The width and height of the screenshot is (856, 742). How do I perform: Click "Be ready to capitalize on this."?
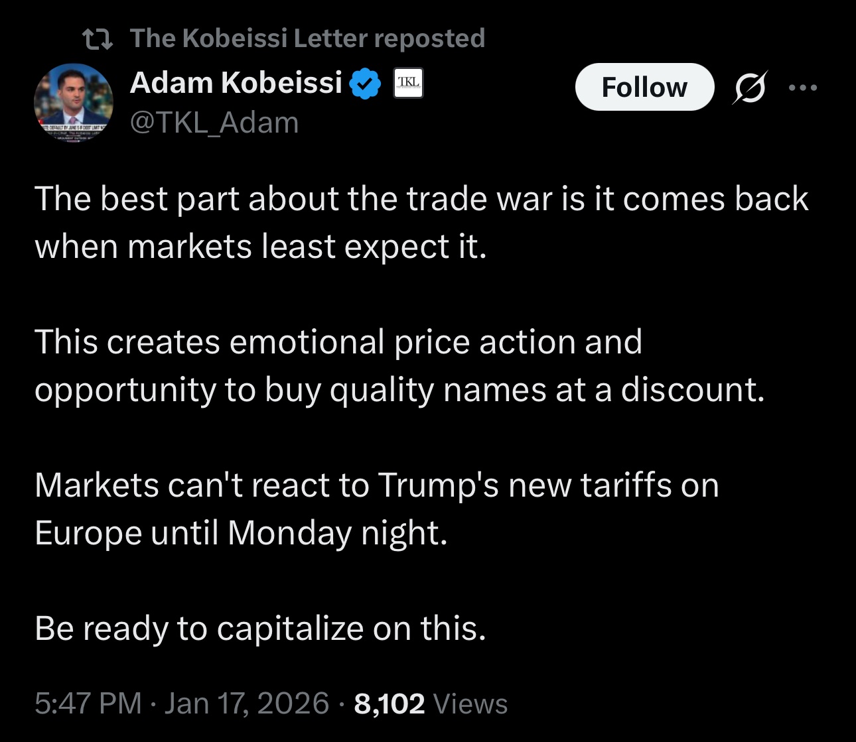click(x=260, y=629)
